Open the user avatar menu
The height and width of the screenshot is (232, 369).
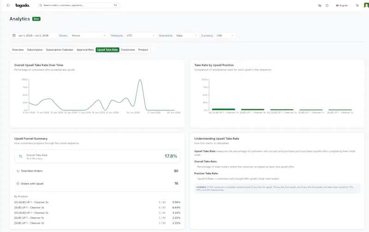coord(366,5)
